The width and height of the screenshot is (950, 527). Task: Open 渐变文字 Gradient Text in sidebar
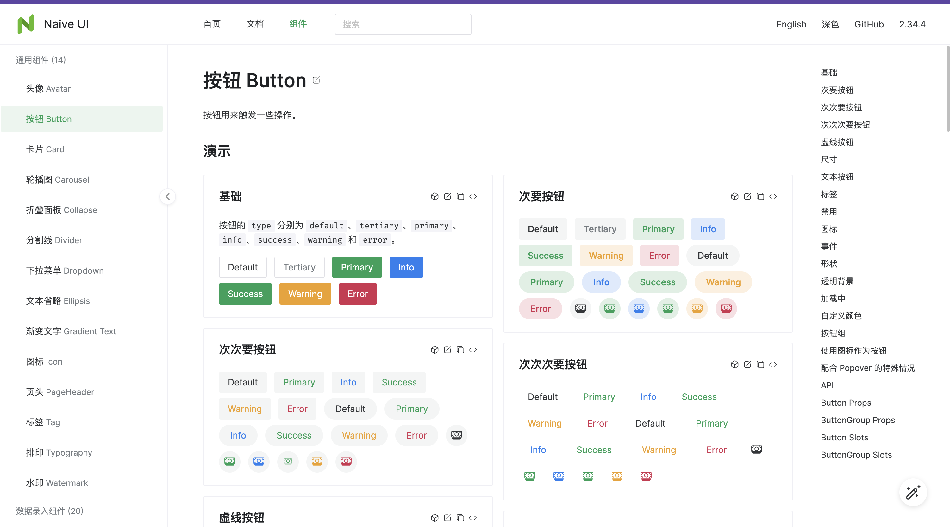pos(82,331)
